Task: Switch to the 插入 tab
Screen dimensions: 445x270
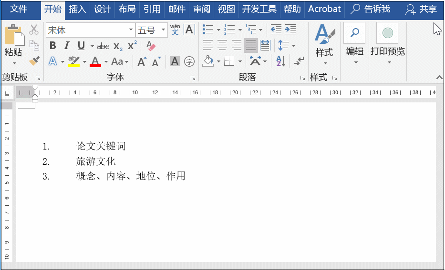Action: coord(77,9)
